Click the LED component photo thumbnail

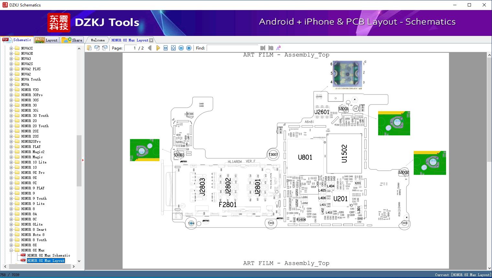click(347, 74)
